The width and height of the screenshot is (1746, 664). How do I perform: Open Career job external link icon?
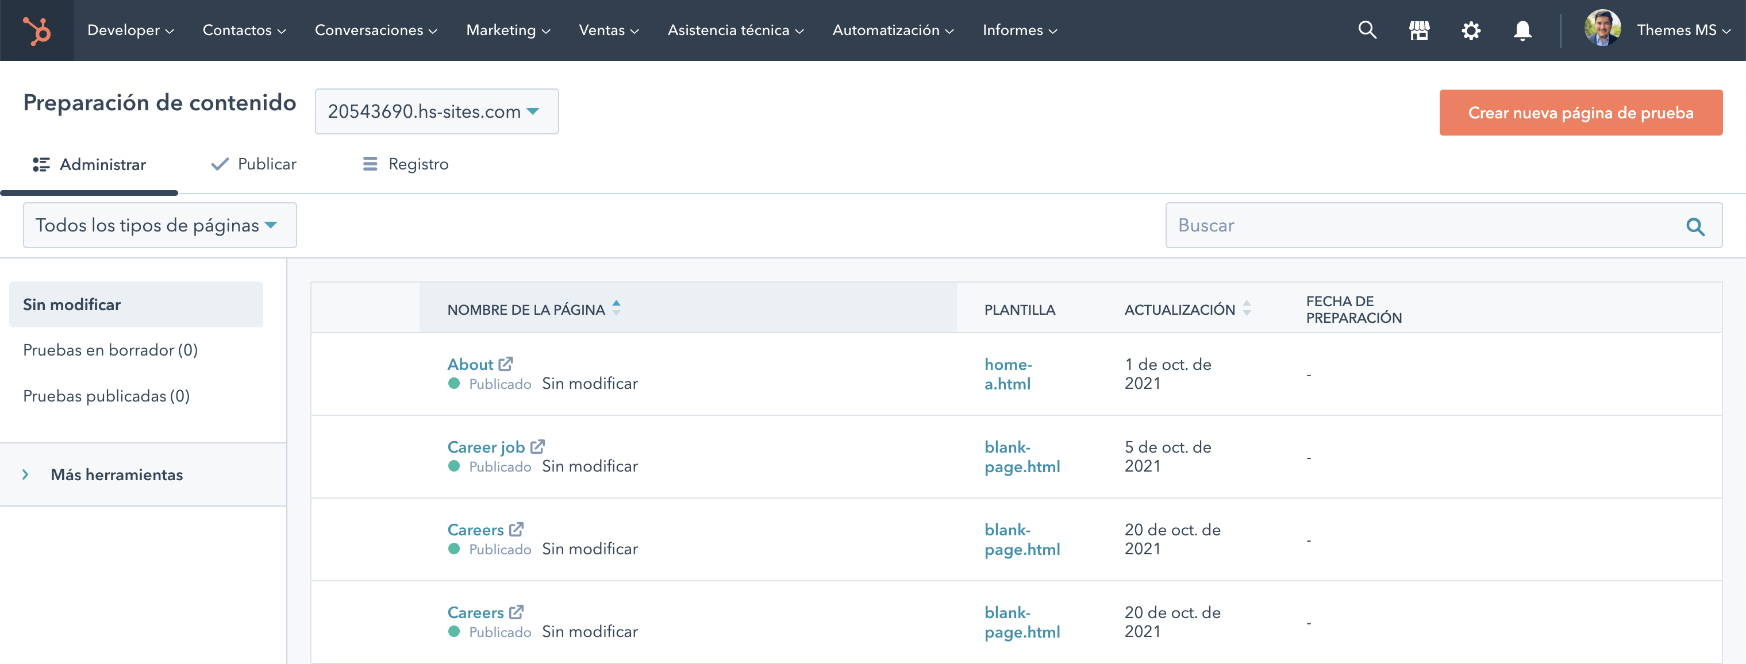tap(537, 446)
